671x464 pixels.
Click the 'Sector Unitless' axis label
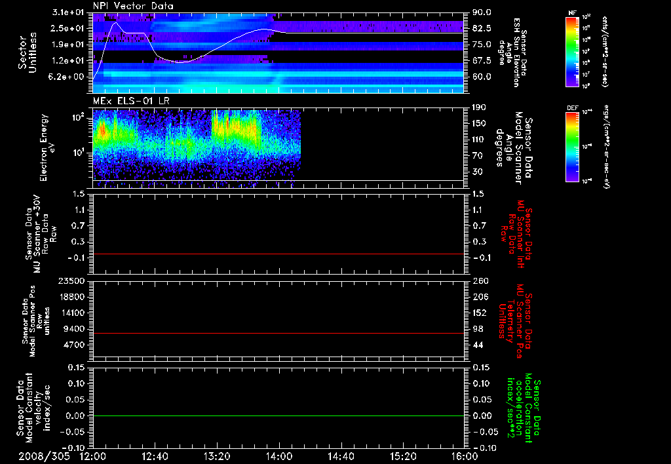pyautogui.click(x=28, y=52)
